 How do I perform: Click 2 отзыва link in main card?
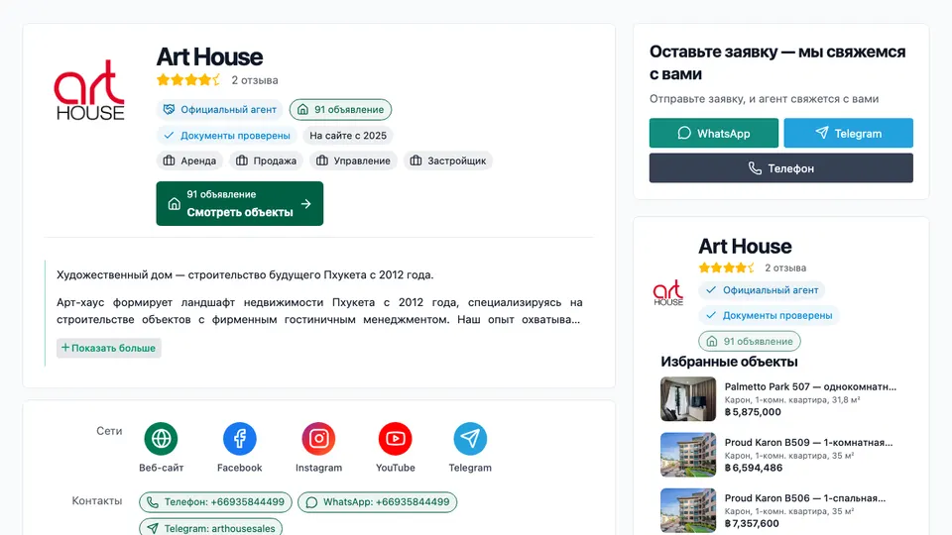255,80
